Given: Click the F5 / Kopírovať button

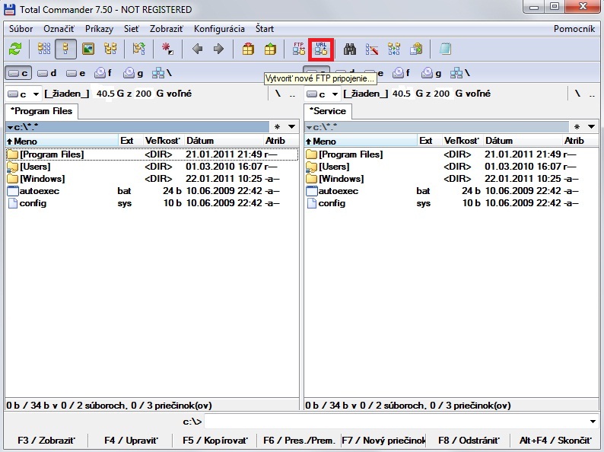Looking at the screenshot, I should point(215,440).
